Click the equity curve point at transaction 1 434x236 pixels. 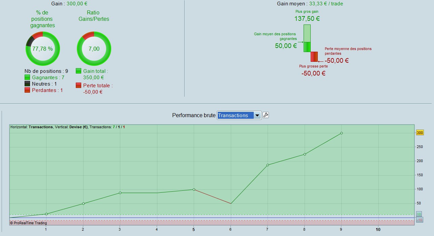[46, 214]
